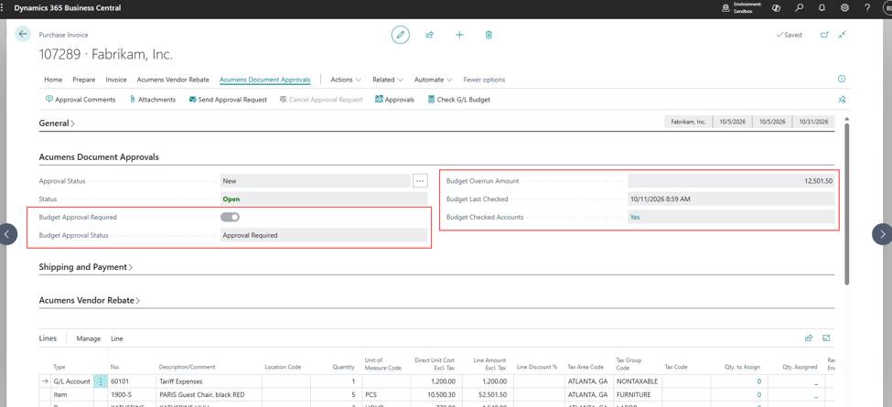Click the 10,500.30 unit cost cell
The image size is (892, 407).
437,394
